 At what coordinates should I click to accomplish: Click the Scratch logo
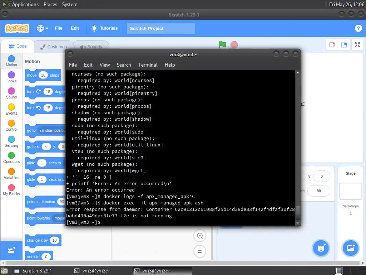tap(17, 28)
